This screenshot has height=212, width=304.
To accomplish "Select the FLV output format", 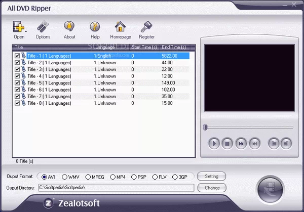I will [155, 177].
